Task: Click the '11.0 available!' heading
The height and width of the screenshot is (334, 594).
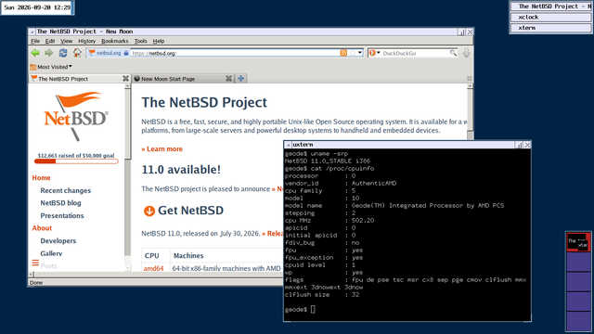Action: (181, 170)
